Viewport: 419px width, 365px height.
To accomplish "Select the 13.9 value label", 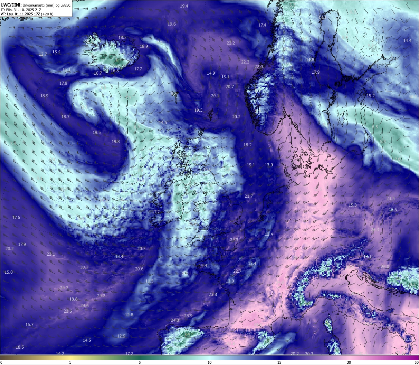I will coord(269,165).
